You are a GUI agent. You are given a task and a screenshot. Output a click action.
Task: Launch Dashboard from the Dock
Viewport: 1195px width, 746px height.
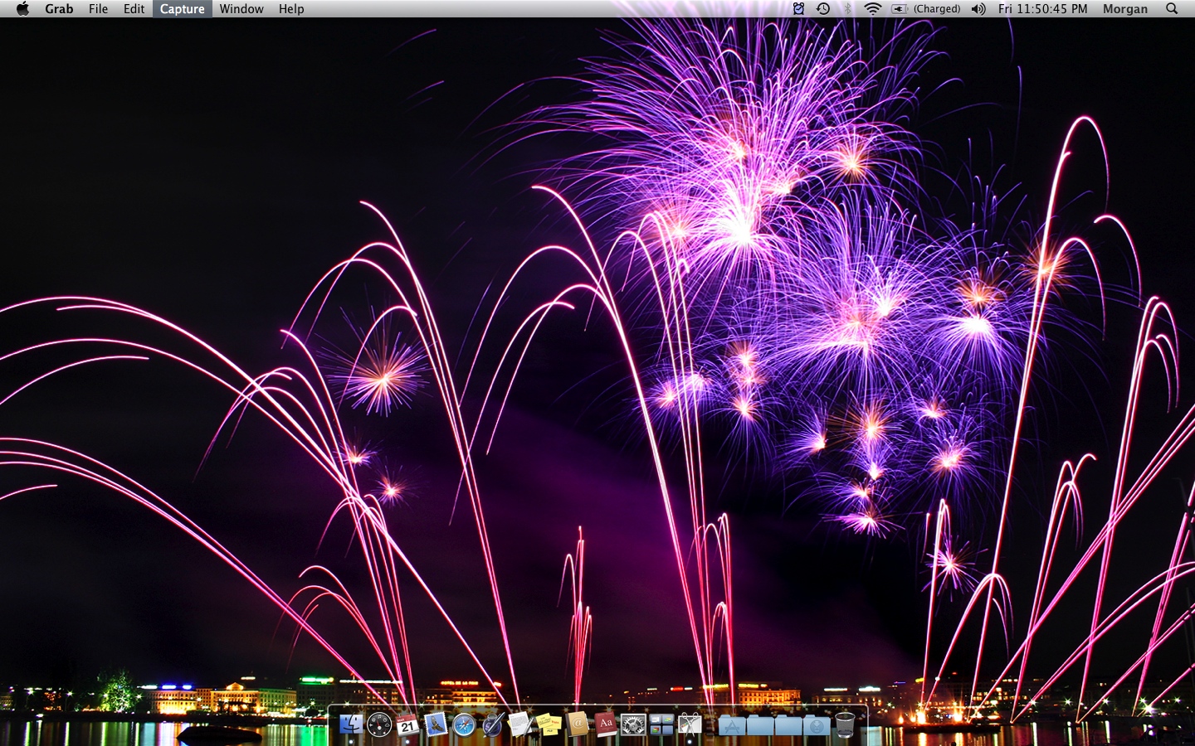tap(379, 724)
